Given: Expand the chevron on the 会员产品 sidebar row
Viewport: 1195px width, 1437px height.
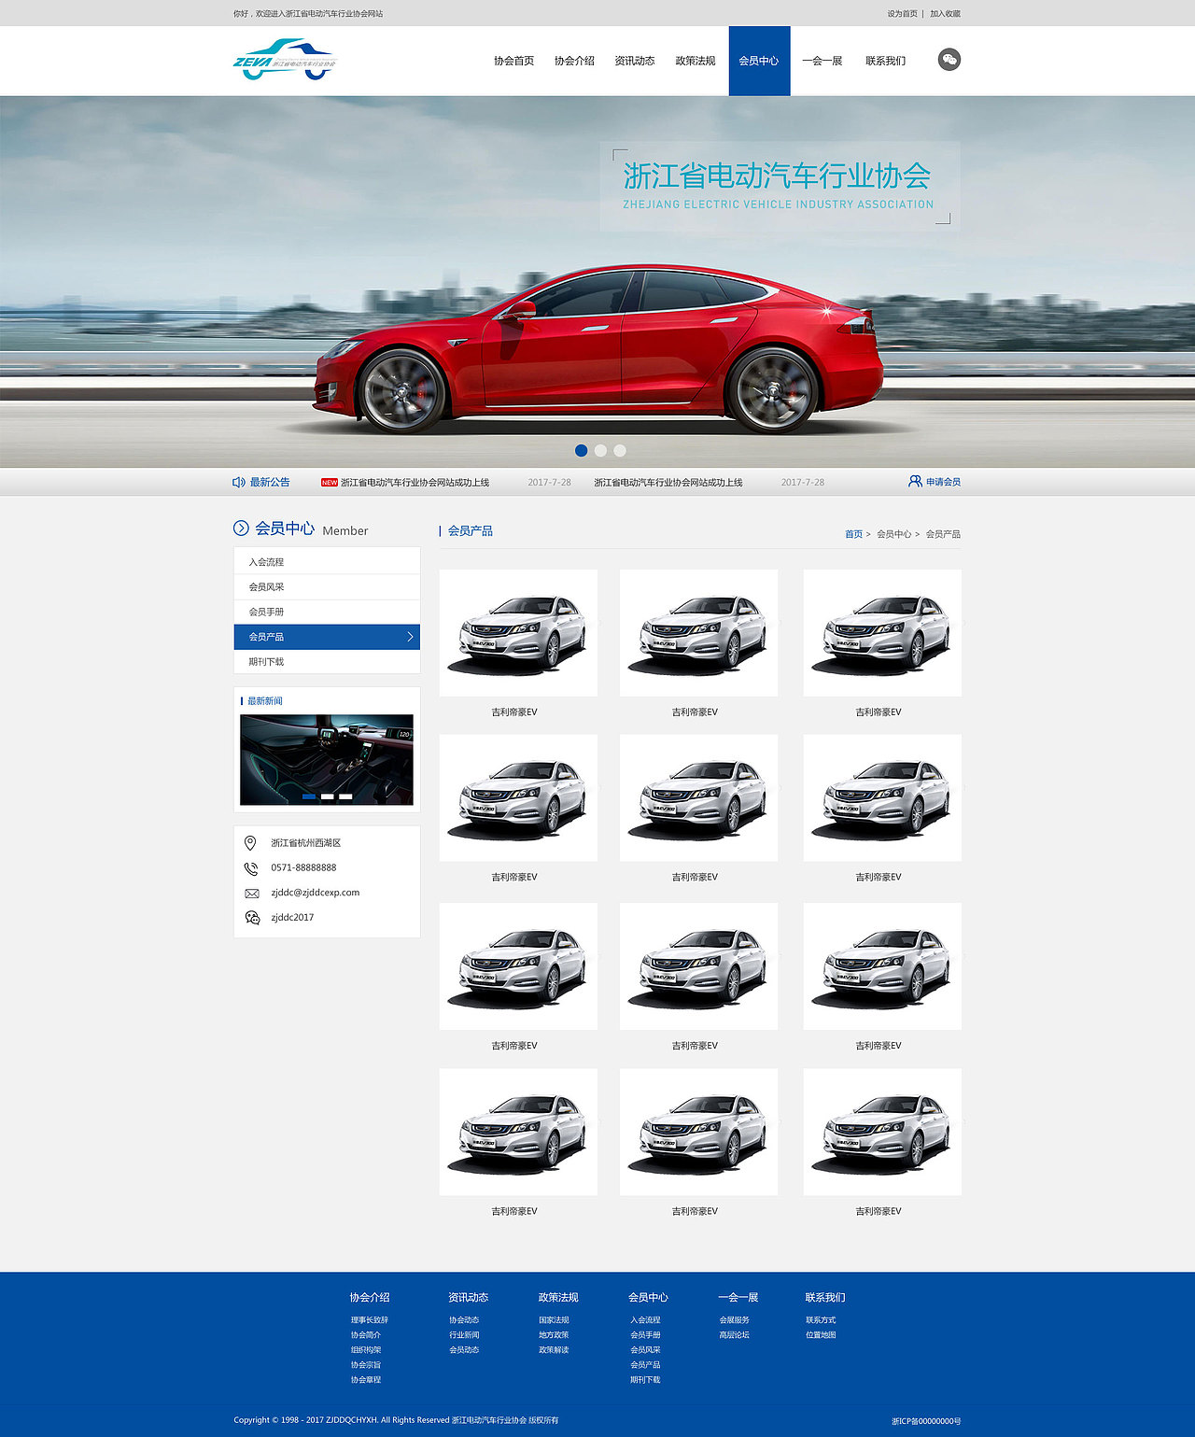Looking at the screenshot, I should click(410, 637).
